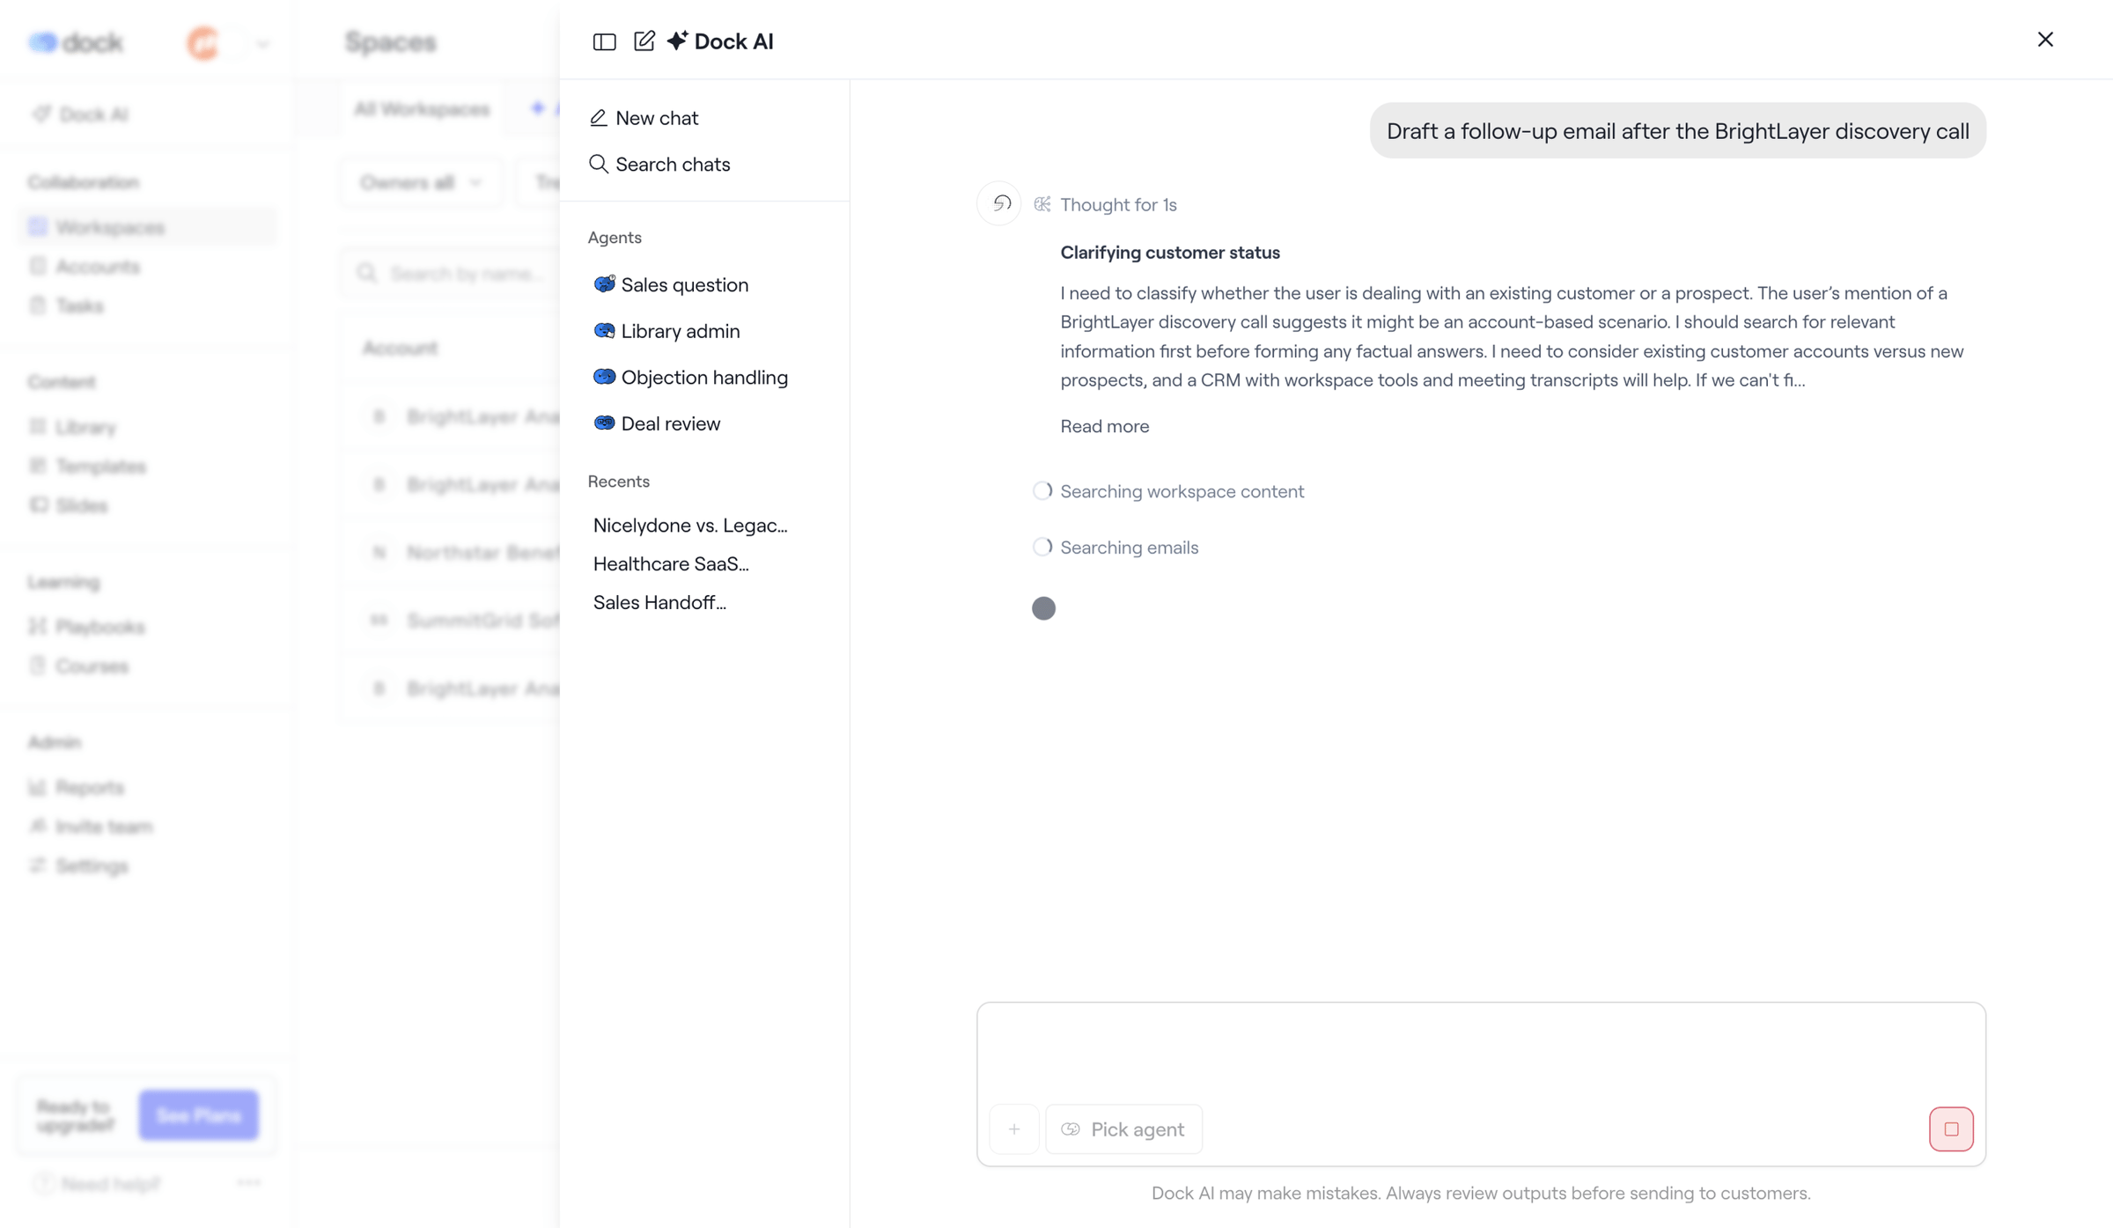This screenshot has width=2113, height=1228.
Task: Open Workspaces in the left sidebar
Action: point(146,227)
